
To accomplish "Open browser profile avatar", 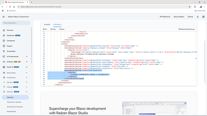I will 201,7.
